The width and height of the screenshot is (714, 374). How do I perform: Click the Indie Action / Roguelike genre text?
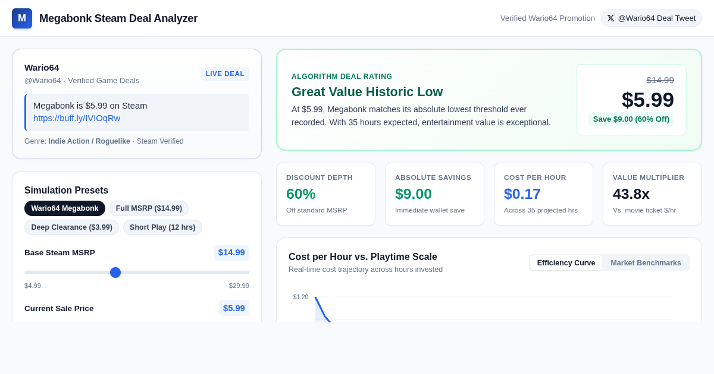pos(89,141)
